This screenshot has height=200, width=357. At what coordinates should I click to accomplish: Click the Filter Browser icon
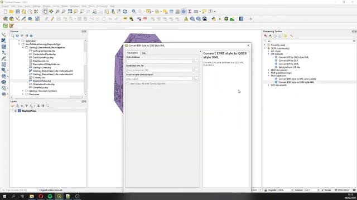tap(22, 36)
